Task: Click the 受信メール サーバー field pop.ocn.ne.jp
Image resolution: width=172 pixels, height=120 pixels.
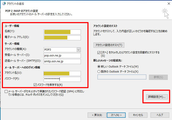Action: 62,55
